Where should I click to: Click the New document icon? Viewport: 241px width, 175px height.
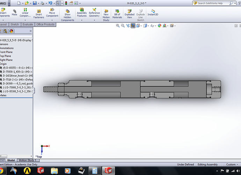19,3
